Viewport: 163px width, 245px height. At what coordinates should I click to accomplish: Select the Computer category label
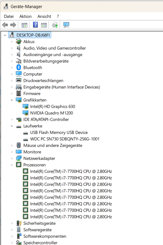[33, 74]
